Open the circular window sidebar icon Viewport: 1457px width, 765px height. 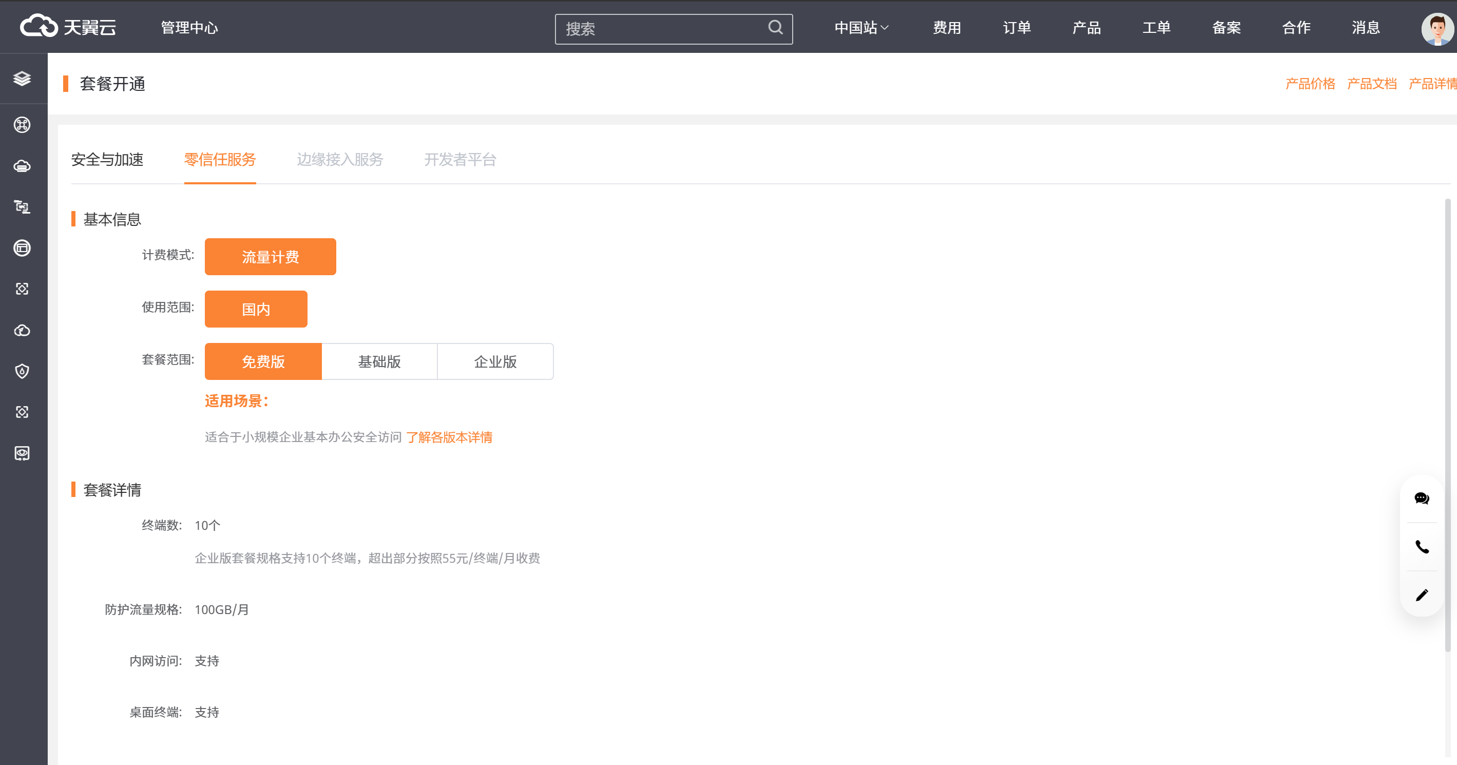pyautogui.click(x=22, y=248)
